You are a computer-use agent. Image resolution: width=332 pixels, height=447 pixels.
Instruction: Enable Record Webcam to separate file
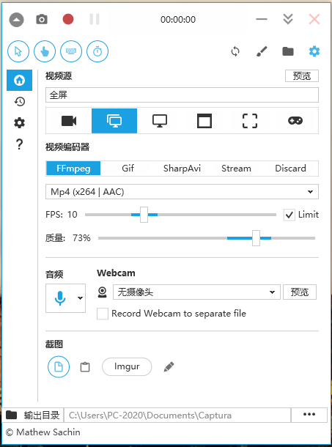[103, 314]
